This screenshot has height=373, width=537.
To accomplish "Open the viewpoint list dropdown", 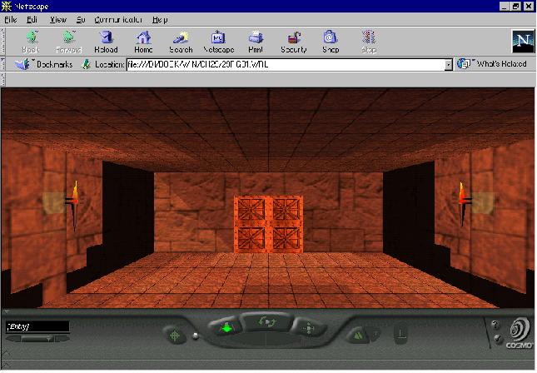I will (37, 339).
